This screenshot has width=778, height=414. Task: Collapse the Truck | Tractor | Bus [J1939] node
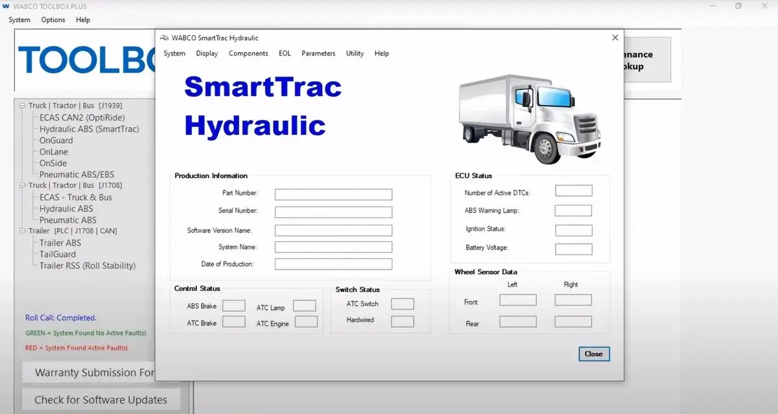[x=23, y=106]
